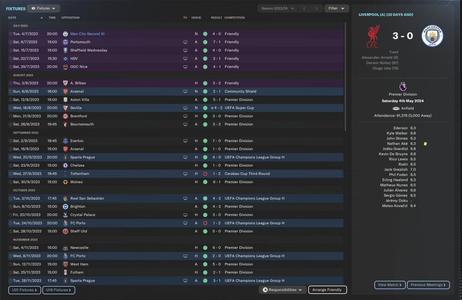This screenshot has width=462, height=300.
Task: Toggle the check circle for Everton fixture
Action: pyautogui.click(x=10, y=141)
